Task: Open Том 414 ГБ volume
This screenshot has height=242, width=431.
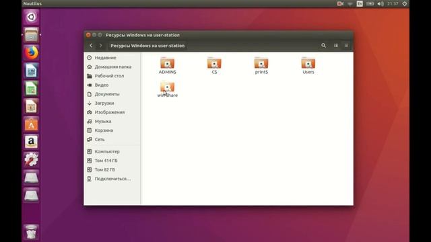Action: click(x=112, y=161)
